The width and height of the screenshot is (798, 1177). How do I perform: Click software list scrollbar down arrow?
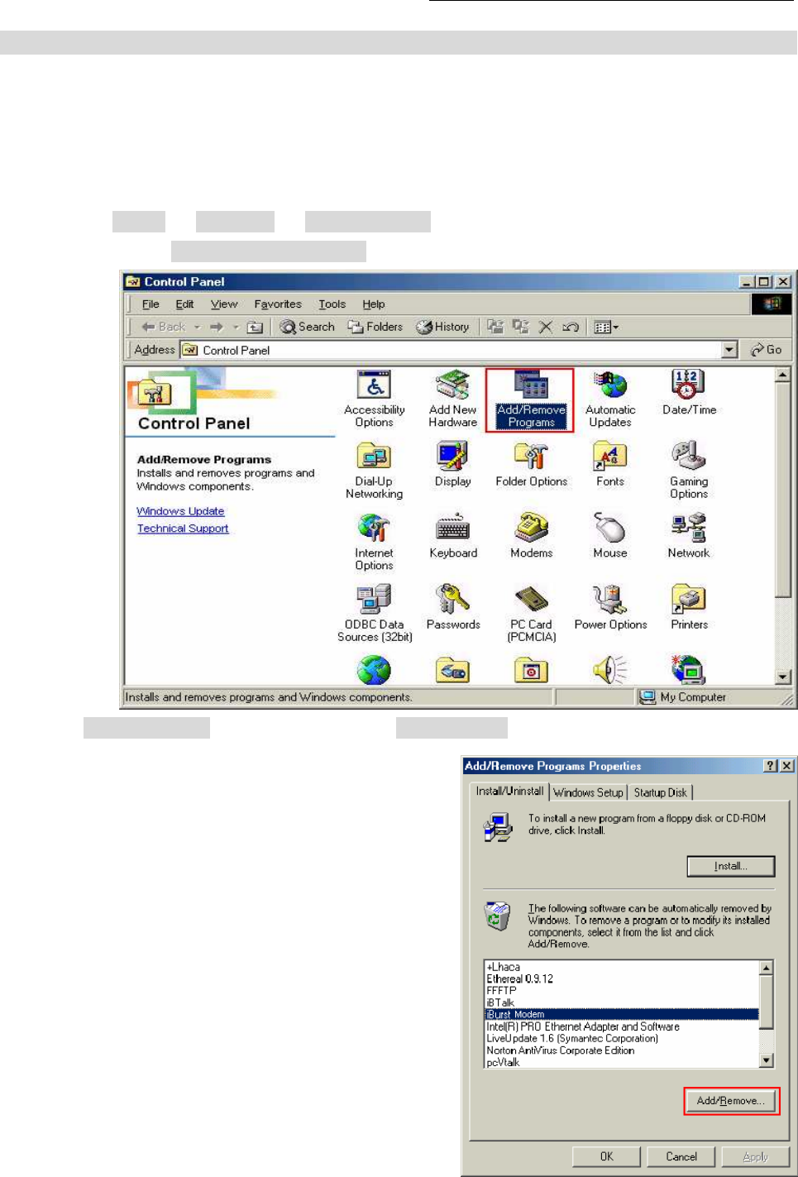[x=767, y=1060]
